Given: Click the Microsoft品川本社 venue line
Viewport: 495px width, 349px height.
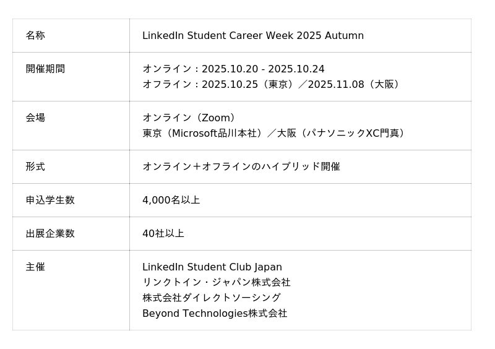Looking at the screenshot, I should click(x=275, y=134).
